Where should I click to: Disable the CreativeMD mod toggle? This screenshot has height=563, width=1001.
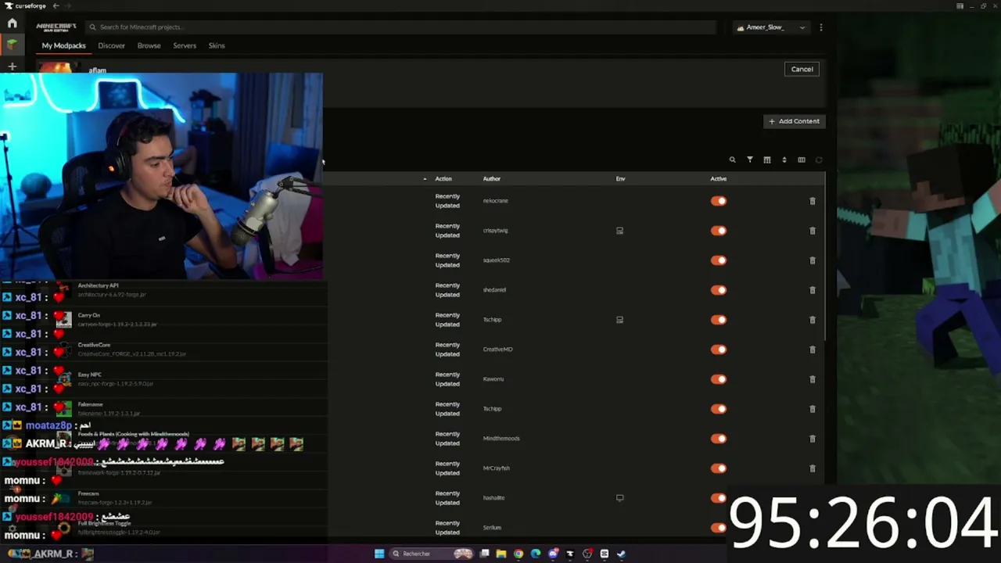(x=719, y=350)
